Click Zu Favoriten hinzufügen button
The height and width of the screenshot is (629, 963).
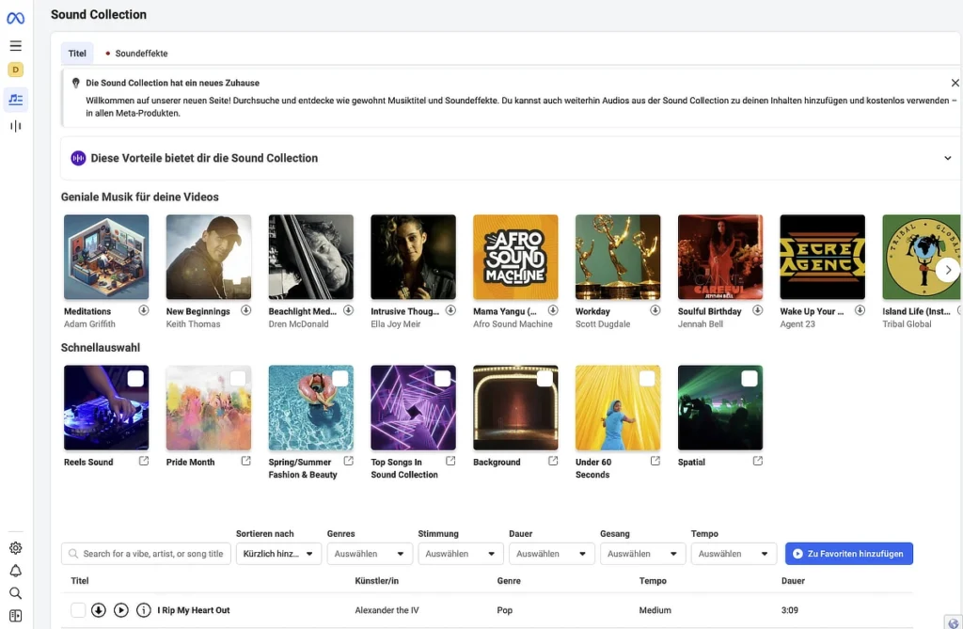[848, 554]
